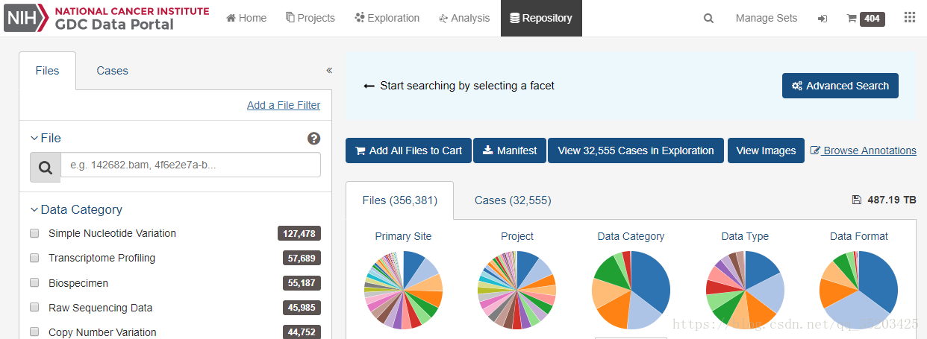Image resolution: width=927 pixels, height=339 pixels.
Task: Go to the Exploration menu item
Action: pyautogui.click(x=387, y=18)
